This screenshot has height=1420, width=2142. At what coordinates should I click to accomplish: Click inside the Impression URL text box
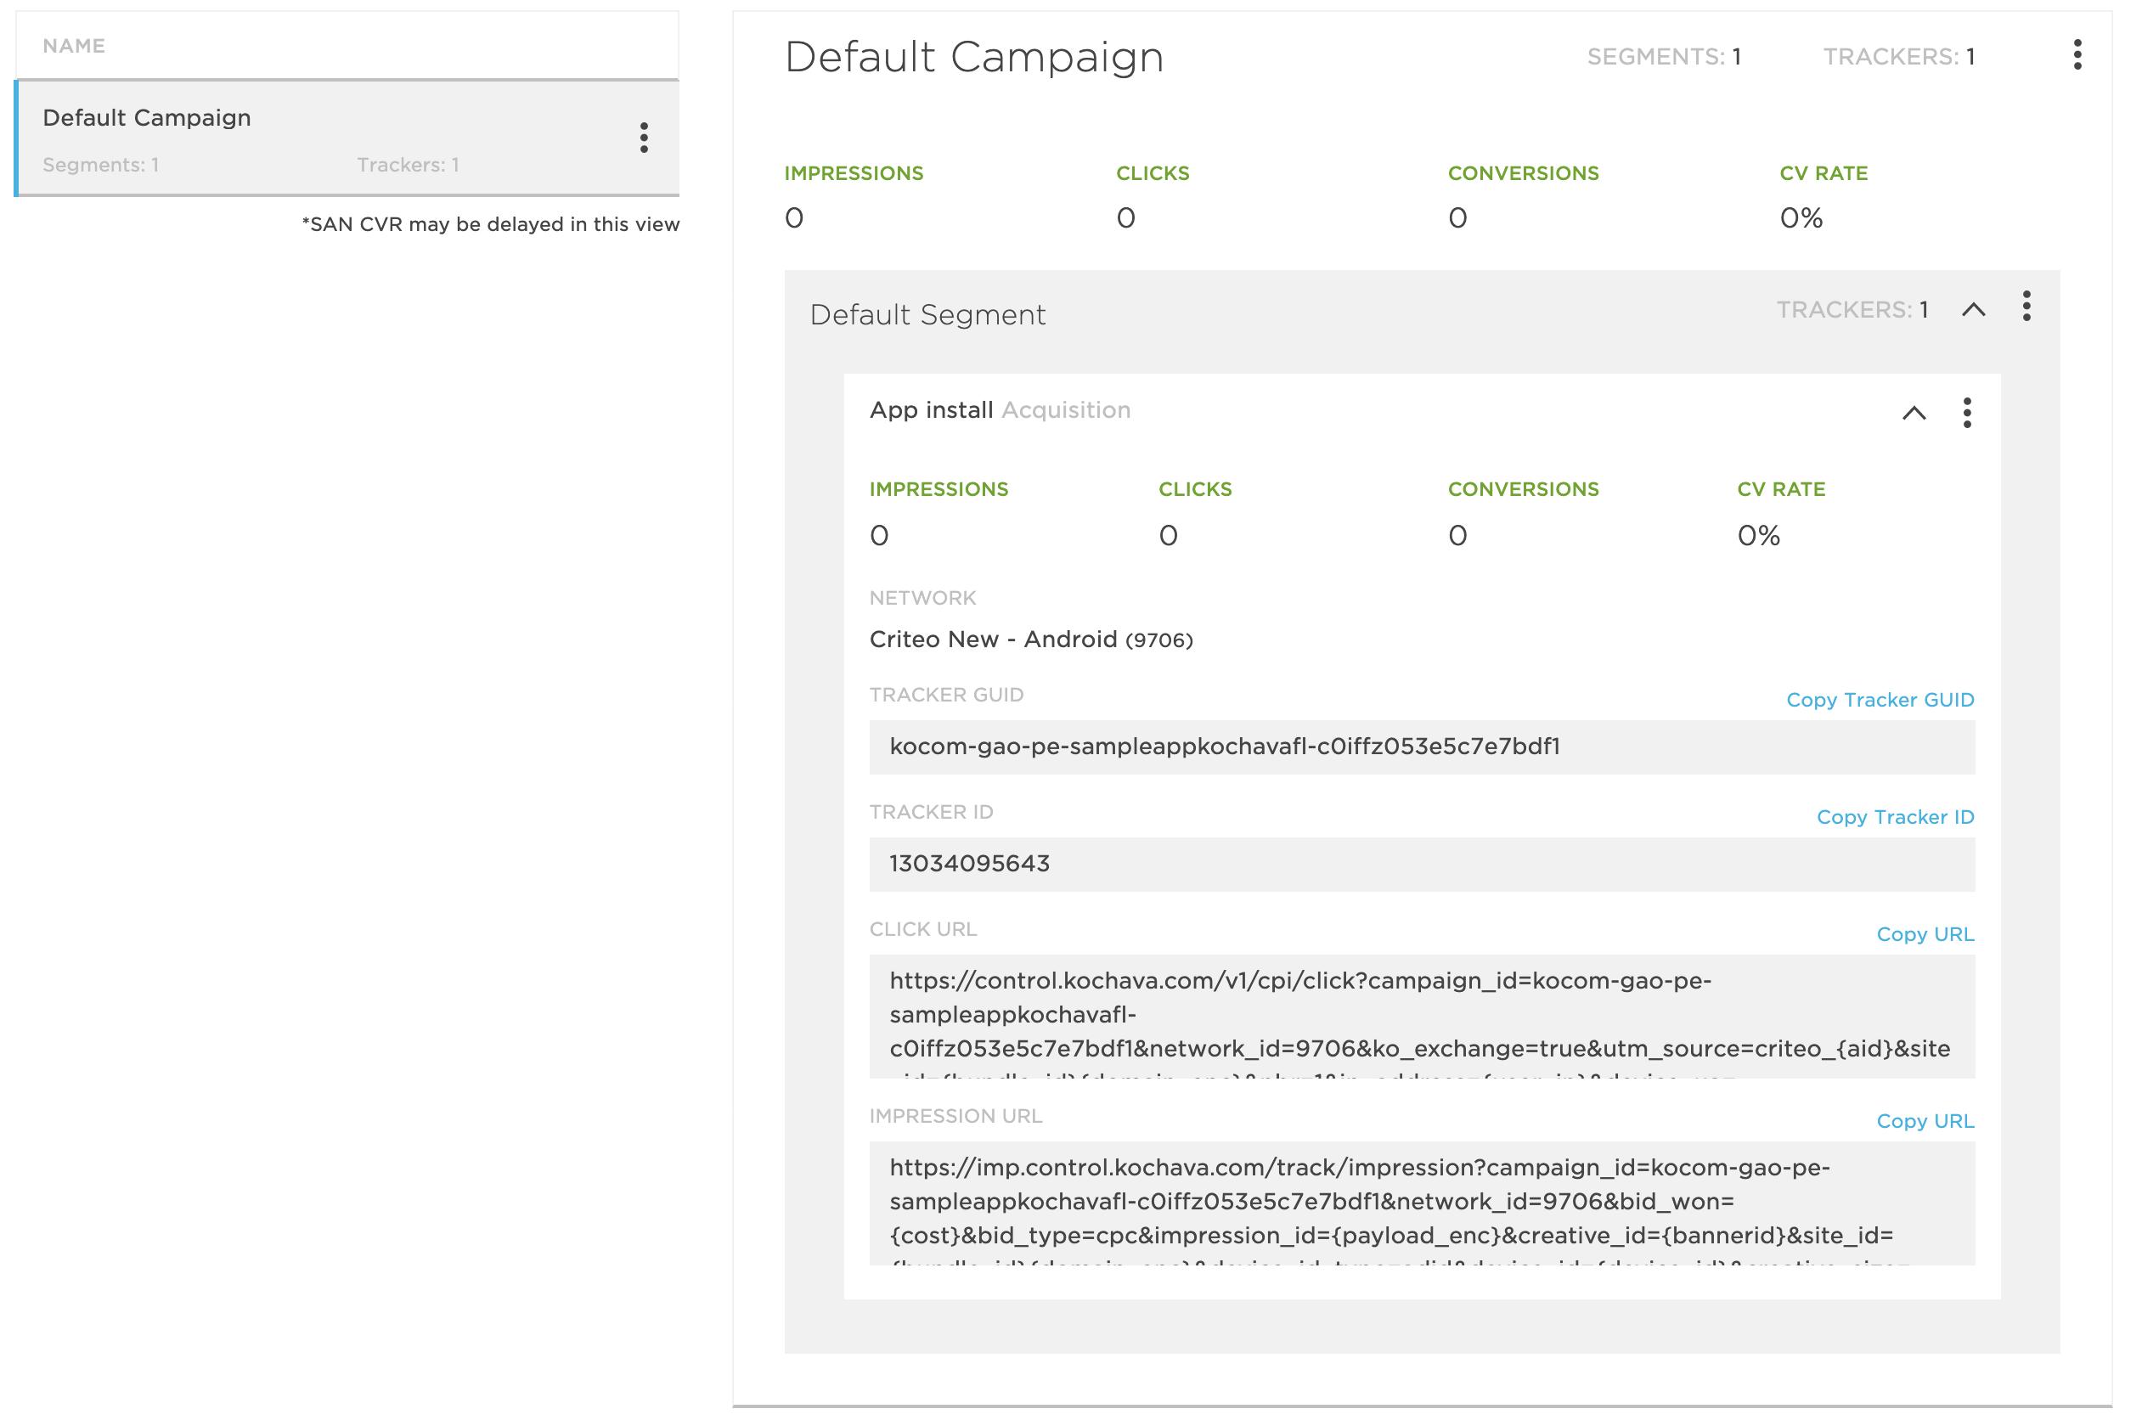pyautogui.click(x=1422, y=1203)
